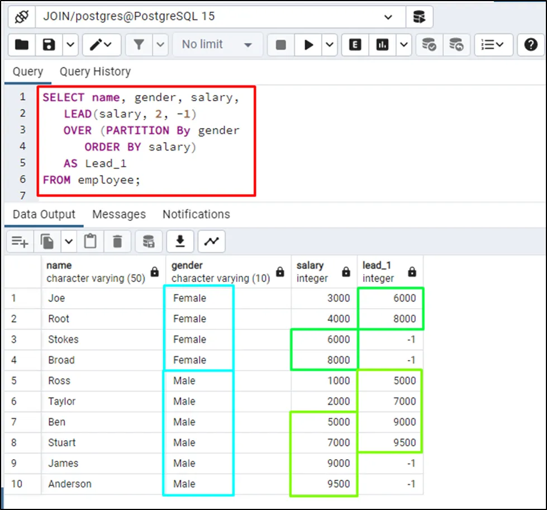Click the Add row icon in results toolbar
The height and width of the screenshot is (510, 547).
click(20, 241)
